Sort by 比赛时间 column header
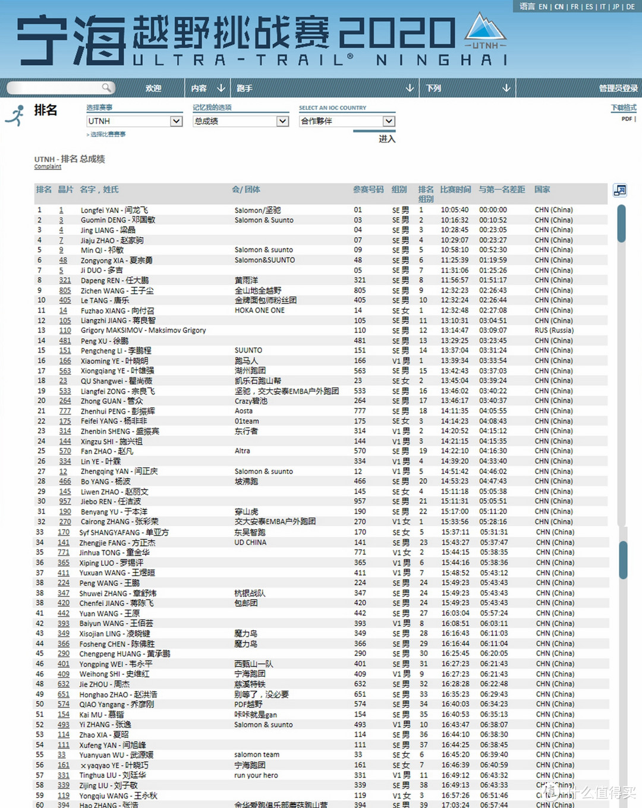The image size is (642, 808). tap(455, 190)
